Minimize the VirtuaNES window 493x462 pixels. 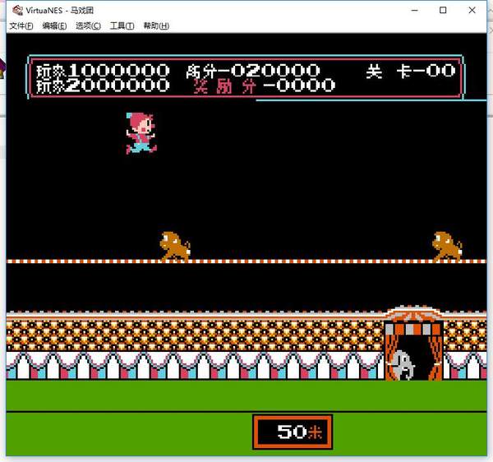tap(415, 11)
